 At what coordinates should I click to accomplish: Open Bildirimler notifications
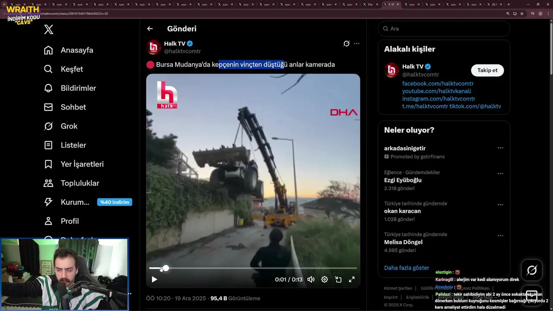pos(70,88)
